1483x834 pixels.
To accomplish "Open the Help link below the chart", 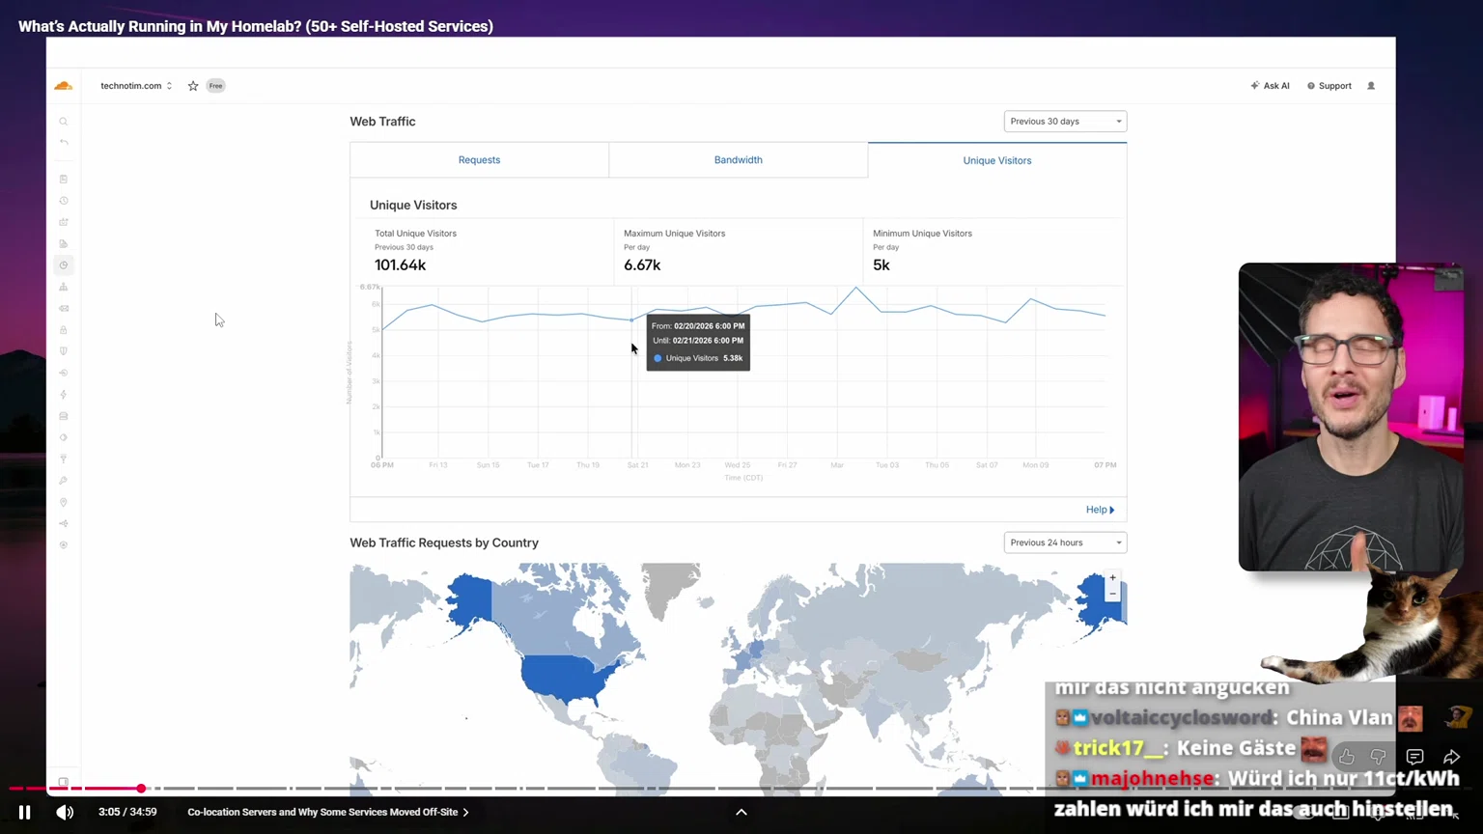I will pyautogui.click(x=1100, y=510).
